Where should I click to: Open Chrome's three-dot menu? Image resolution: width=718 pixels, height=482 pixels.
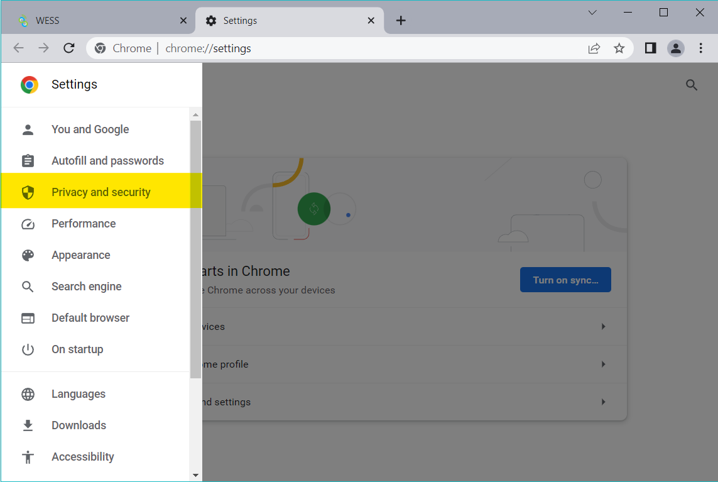pos(700,48)
